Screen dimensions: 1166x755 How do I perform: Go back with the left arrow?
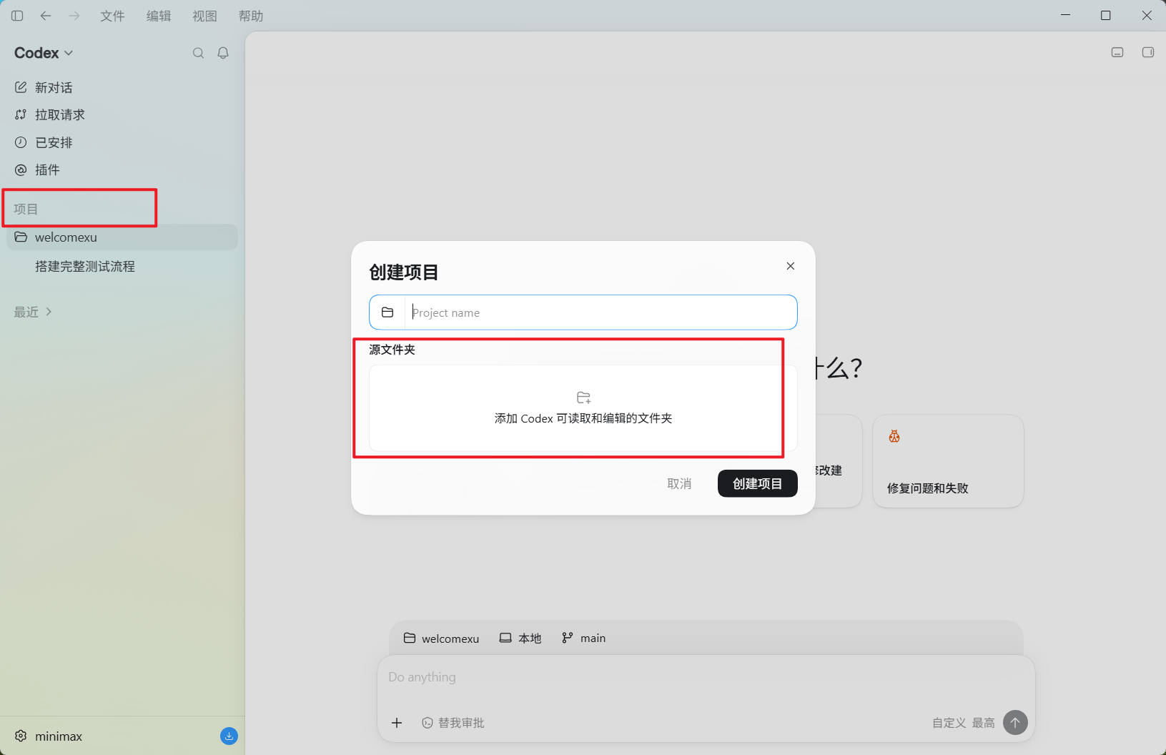(x=46, y=16)
